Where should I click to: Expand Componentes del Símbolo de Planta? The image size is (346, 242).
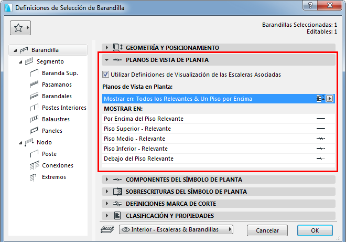point(107,180)
